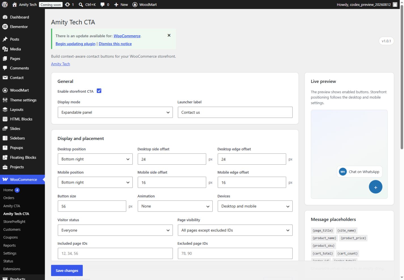404x280 pixels.
Task: Click the {product_price} placeholder tag
Action: [353, 238]
